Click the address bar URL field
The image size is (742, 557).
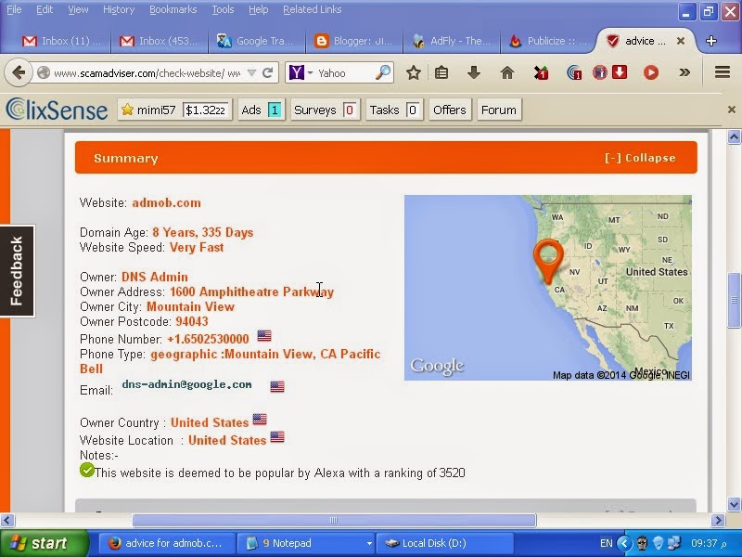coord(147,73)
